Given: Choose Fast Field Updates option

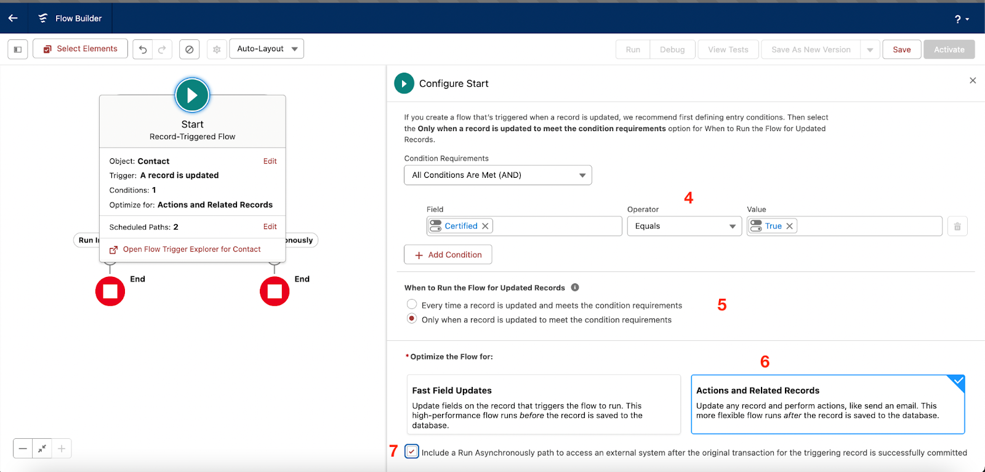Looking at the screenshot, I should [544, 404].
